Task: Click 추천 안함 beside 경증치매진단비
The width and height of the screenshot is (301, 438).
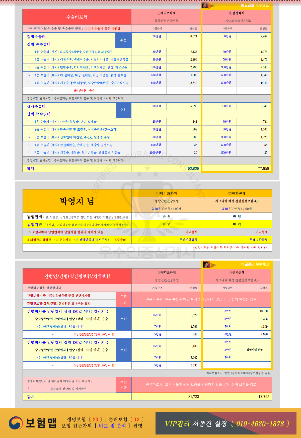Action: pos(124,385)
